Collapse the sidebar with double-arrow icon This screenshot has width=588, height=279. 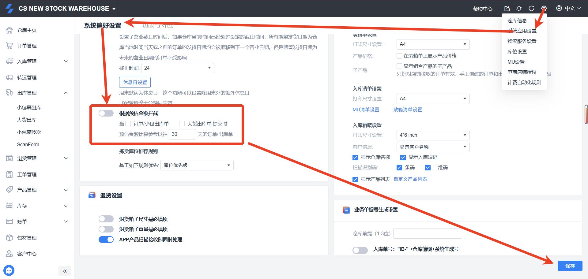coord(65,271)
